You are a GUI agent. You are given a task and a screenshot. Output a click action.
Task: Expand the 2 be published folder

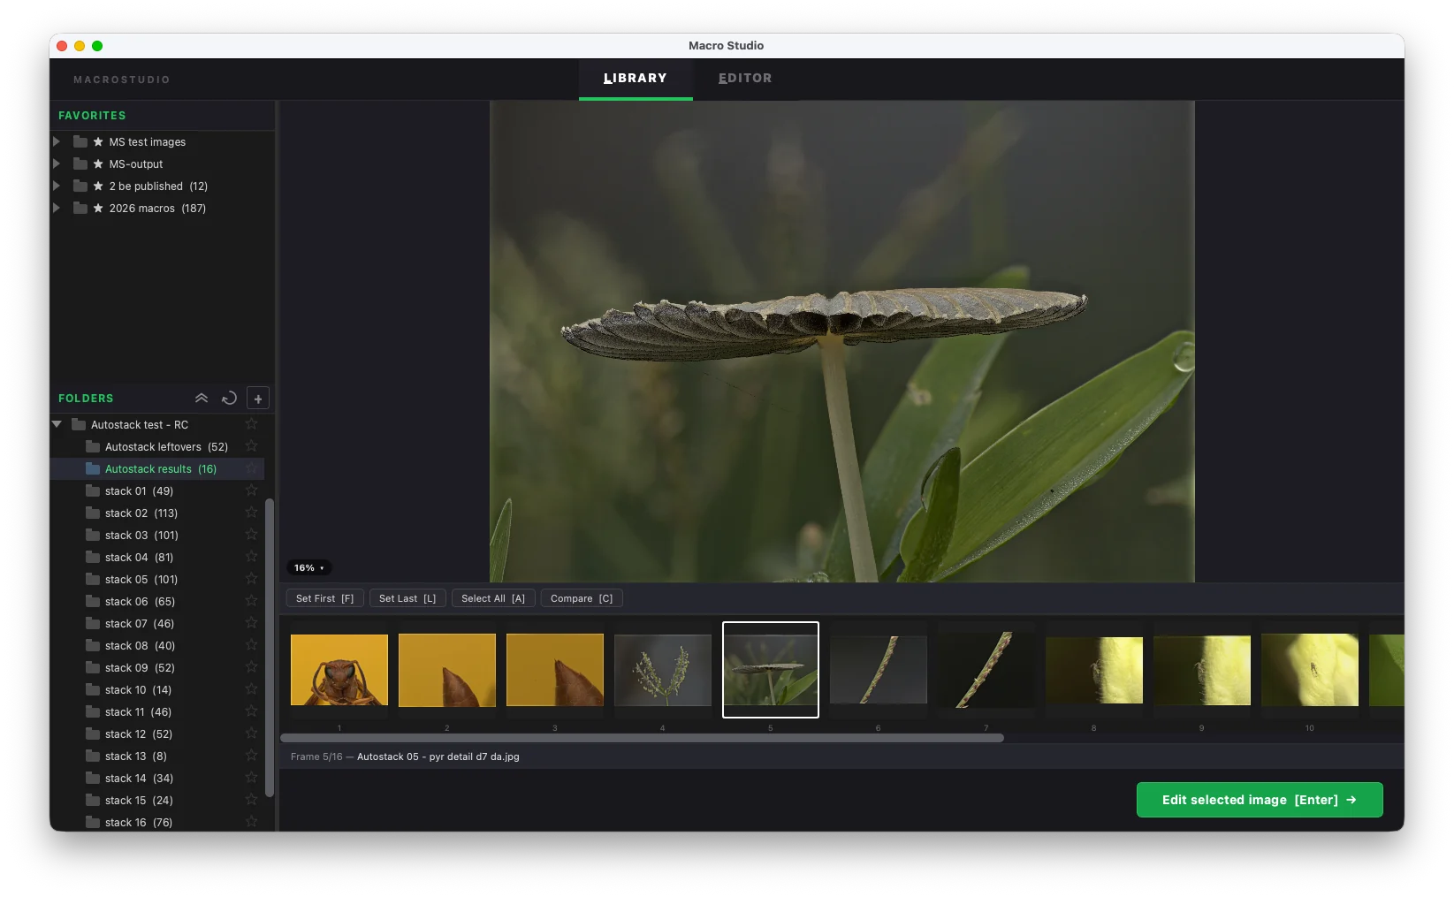pyautogui.click(x=57, y=186)
